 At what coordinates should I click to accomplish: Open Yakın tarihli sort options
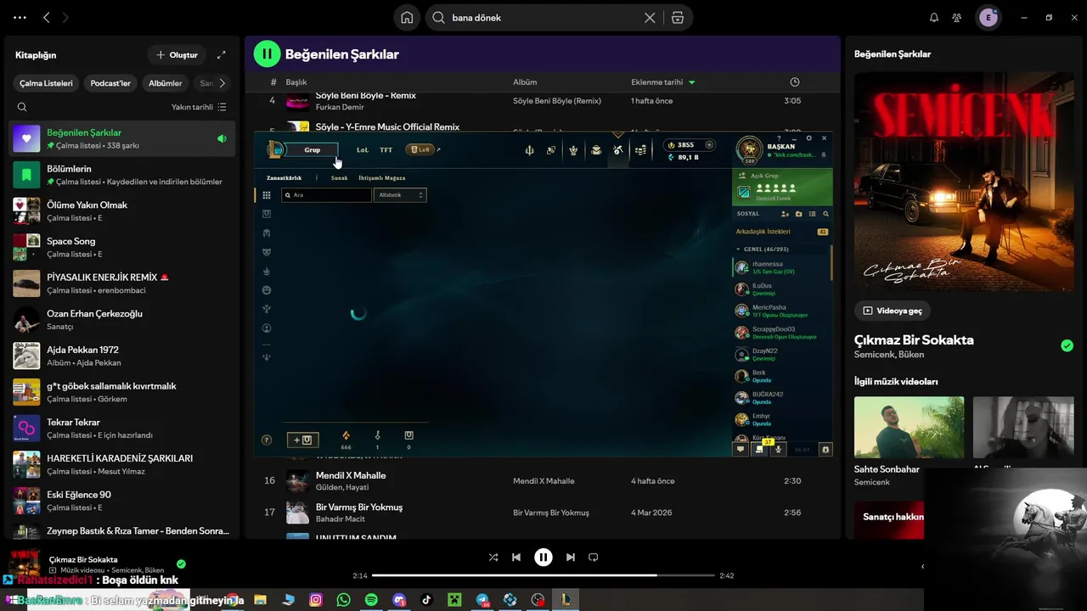coord(199,107)
